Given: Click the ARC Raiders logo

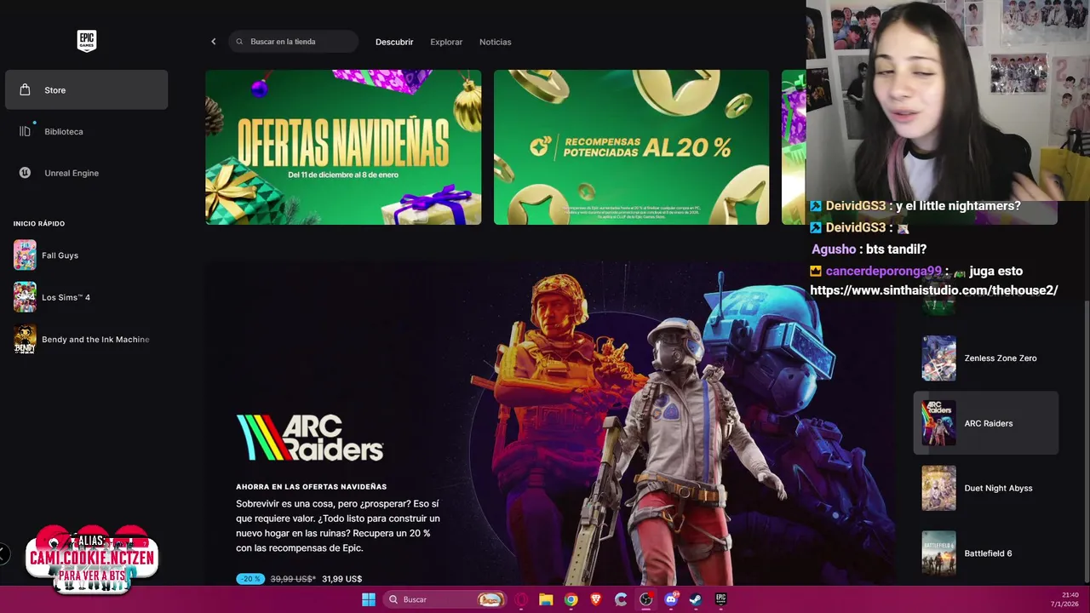Looking at the screenshot, I should [310, 438].
